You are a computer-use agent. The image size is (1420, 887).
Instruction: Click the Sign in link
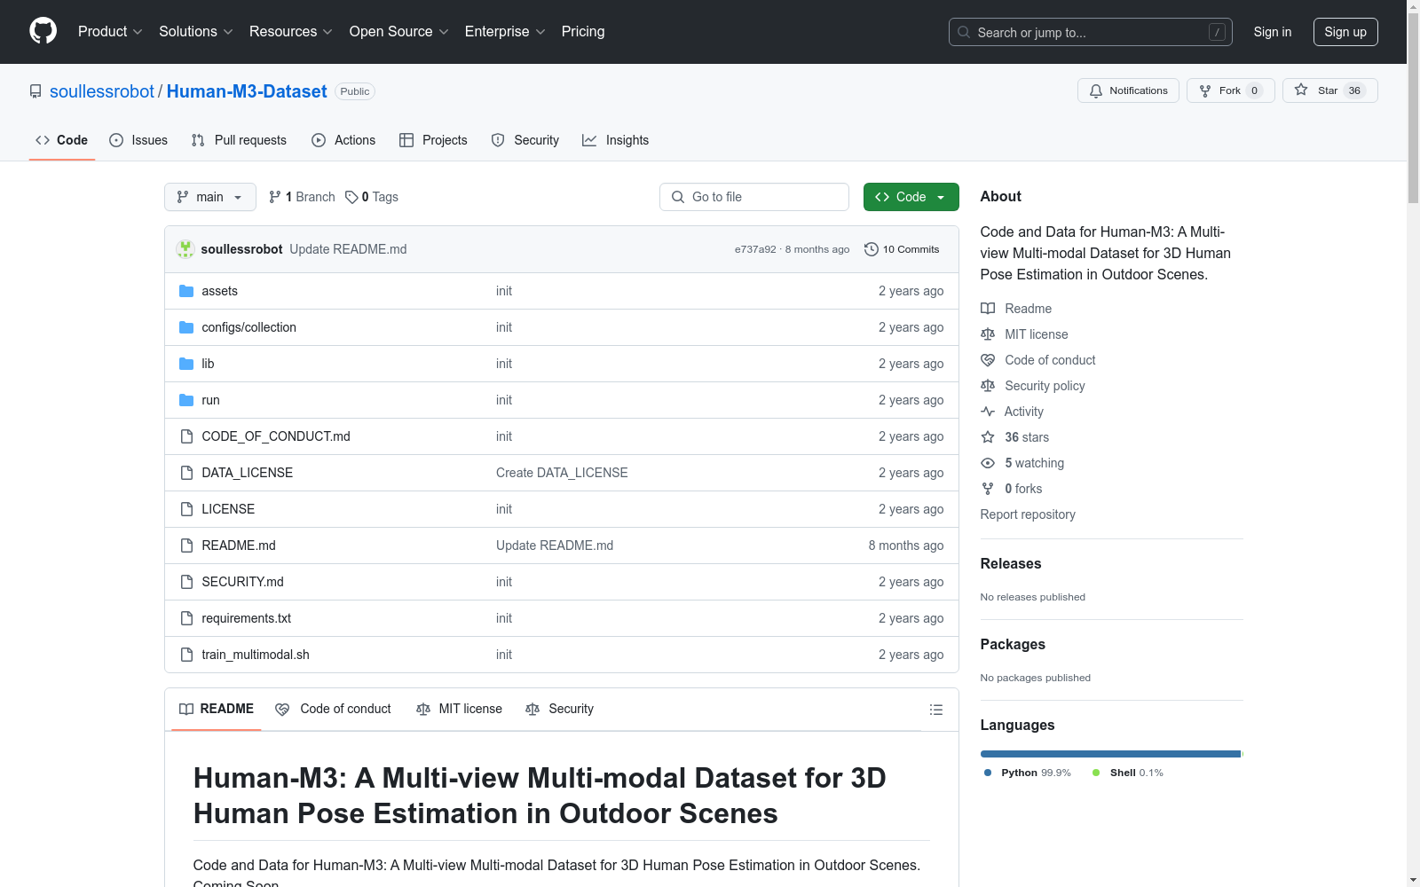[1273, 32]
